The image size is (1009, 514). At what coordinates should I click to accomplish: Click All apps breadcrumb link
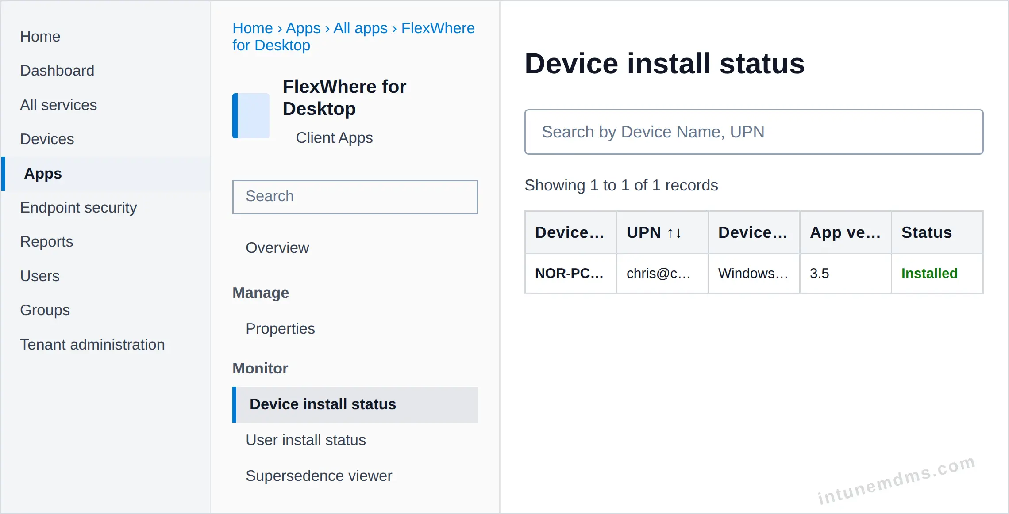point(360,28)
